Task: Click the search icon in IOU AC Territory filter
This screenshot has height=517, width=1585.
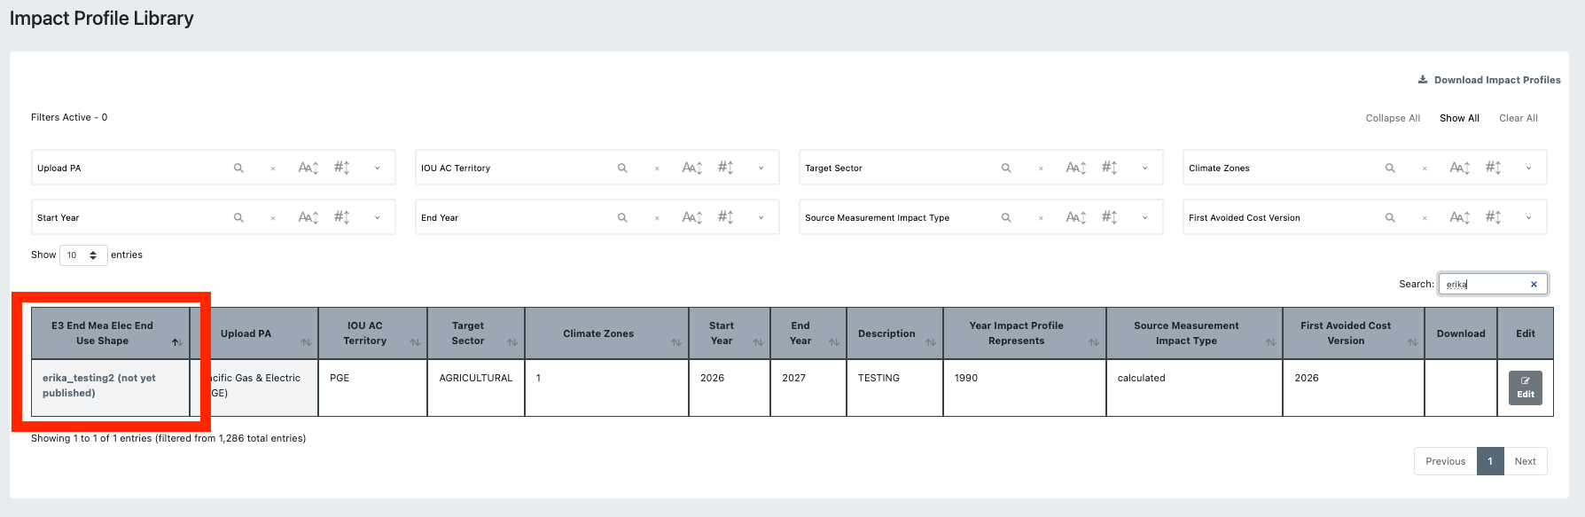Action: (622, 168)
